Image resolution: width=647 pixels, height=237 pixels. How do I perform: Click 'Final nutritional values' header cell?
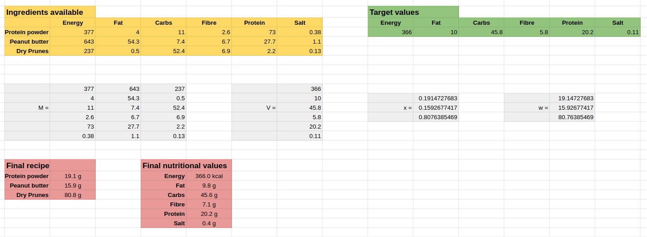[x=186, y=165]
